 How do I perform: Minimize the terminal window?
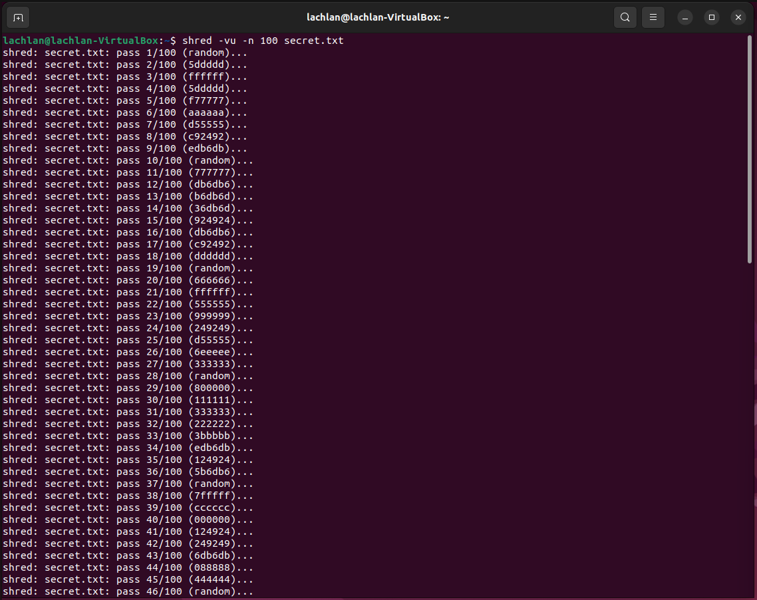coord(685,17)
